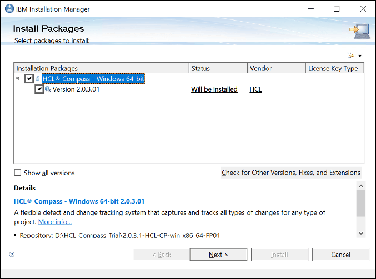The image size is (376, 279).
Task: Select the Version 2.0.3.01 row
Action: 76,89
